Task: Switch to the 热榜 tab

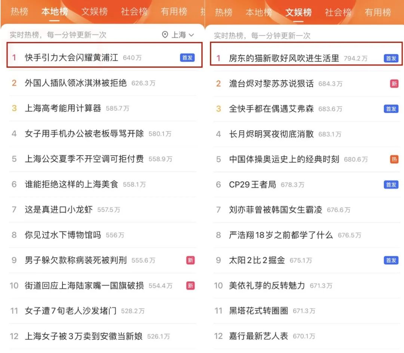Action: tap(19, 12)
